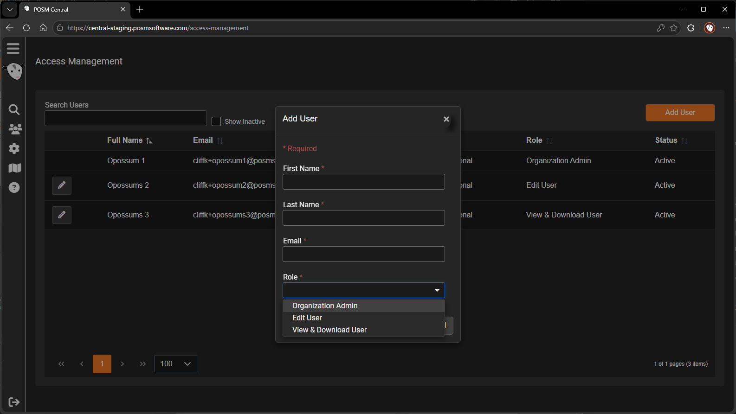
Task: Select View & Download User role option
Action: click(x=364, y=330)
